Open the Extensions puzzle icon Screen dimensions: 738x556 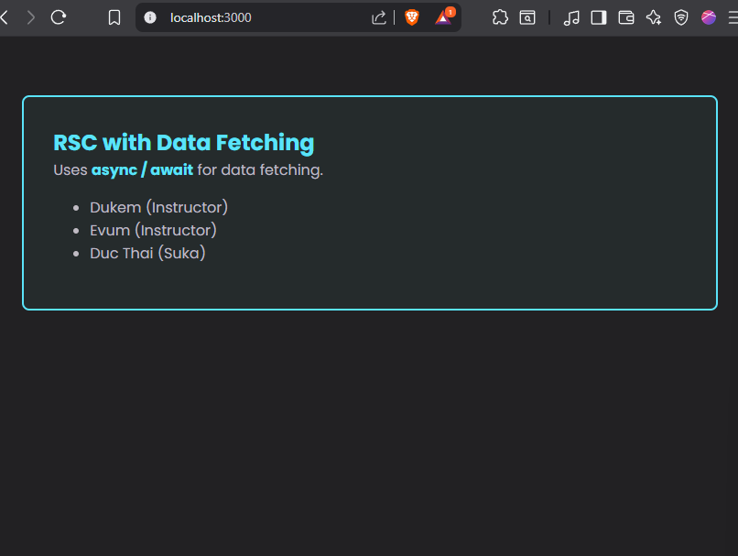point(500,17)
